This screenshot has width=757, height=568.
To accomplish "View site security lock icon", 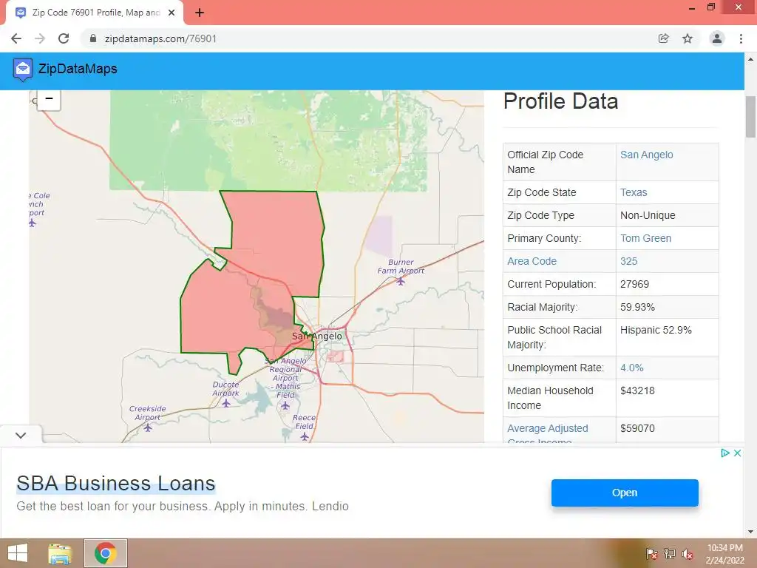I will click(x=92, y=38).
